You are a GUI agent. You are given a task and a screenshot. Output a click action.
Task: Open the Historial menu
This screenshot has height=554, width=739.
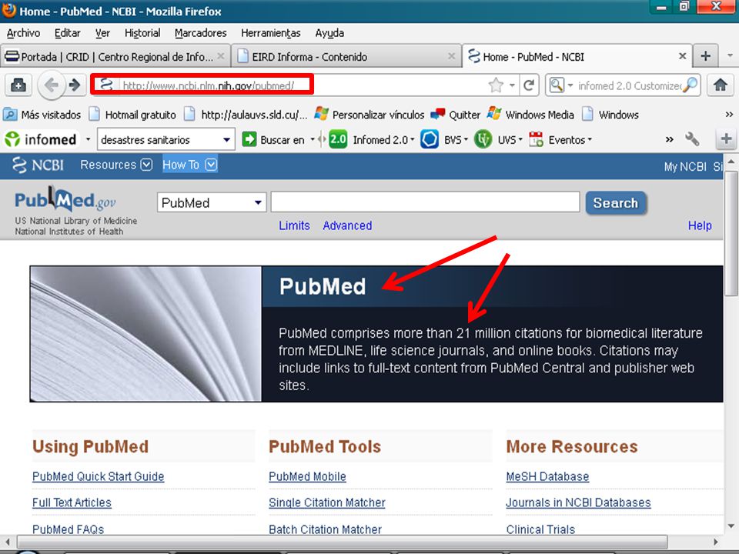tap(142, 33)
